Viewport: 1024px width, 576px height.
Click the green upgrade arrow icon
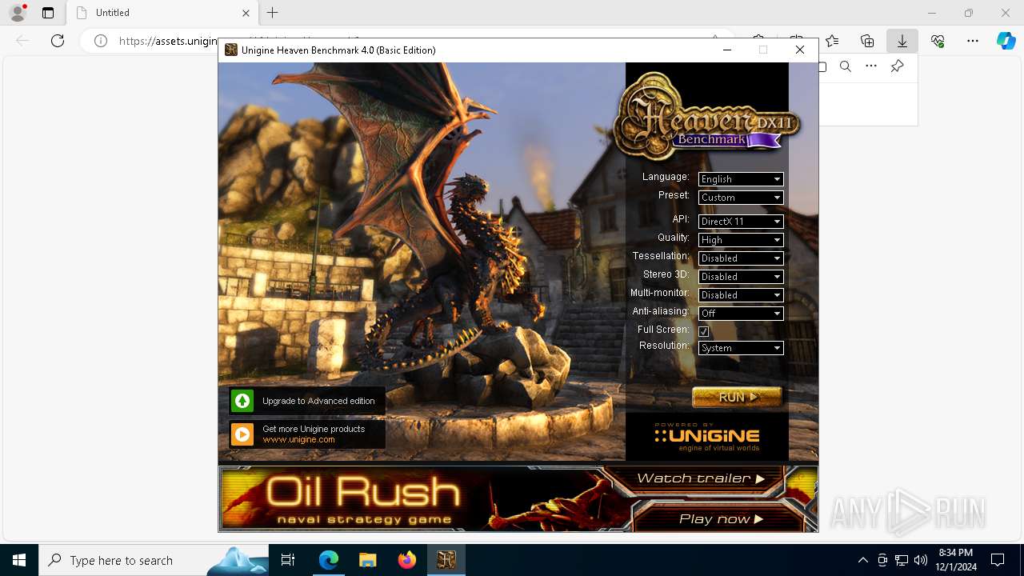242,401
